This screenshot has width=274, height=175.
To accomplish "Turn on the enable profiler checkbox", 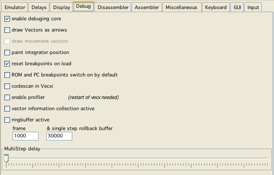I will (x=7, y=98).
